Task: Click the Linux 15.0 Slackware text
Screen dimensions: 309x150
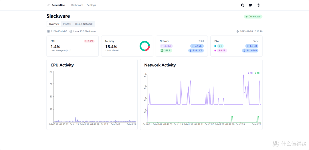Action: click(84, 31)
